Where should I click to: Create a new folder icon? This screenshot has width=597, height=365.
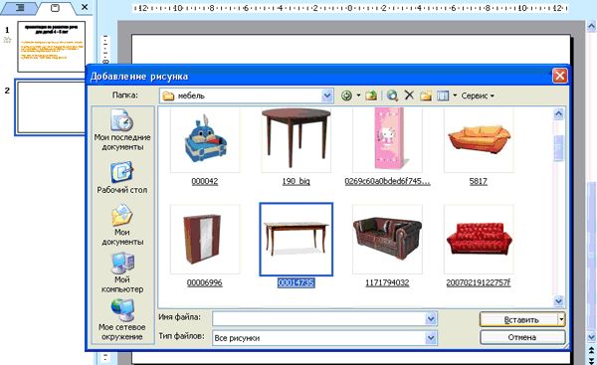tap(426, 95)
